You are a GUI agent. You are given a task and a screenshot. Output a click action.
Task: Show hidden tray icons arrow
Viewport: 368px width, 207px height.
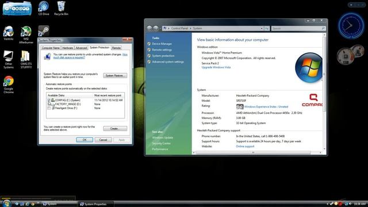[327, 204]
